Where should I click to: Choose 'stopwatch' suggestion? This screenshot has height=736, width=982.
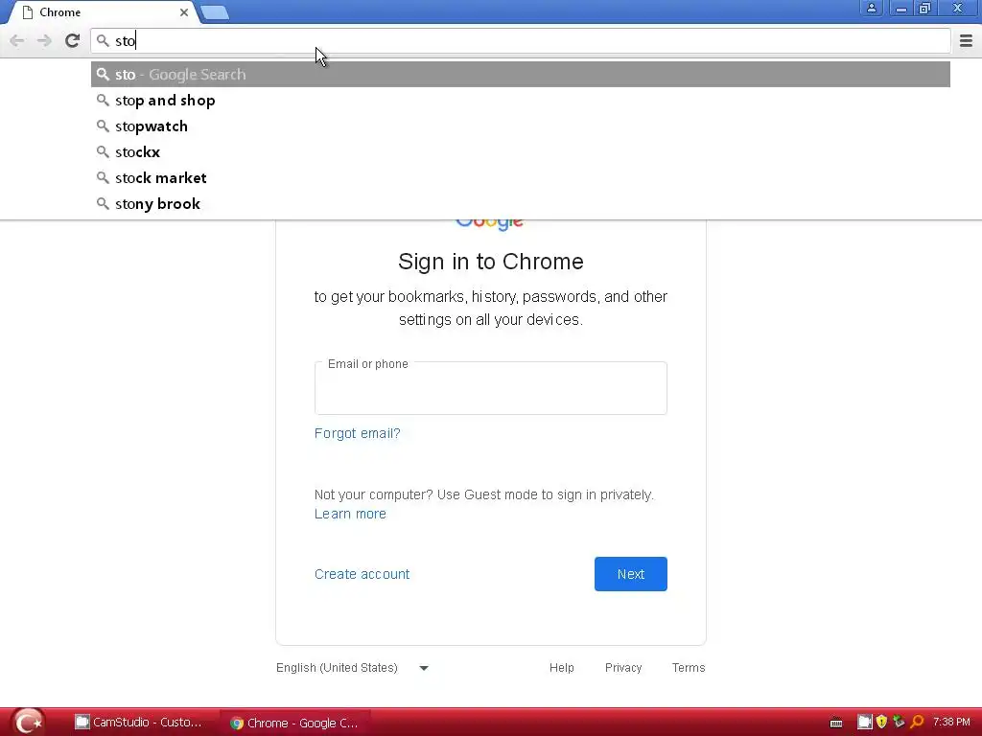tap(521, 126)
